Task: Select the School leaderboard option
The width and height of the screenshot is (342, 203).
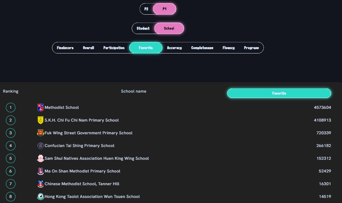Action: click(169, 28)
